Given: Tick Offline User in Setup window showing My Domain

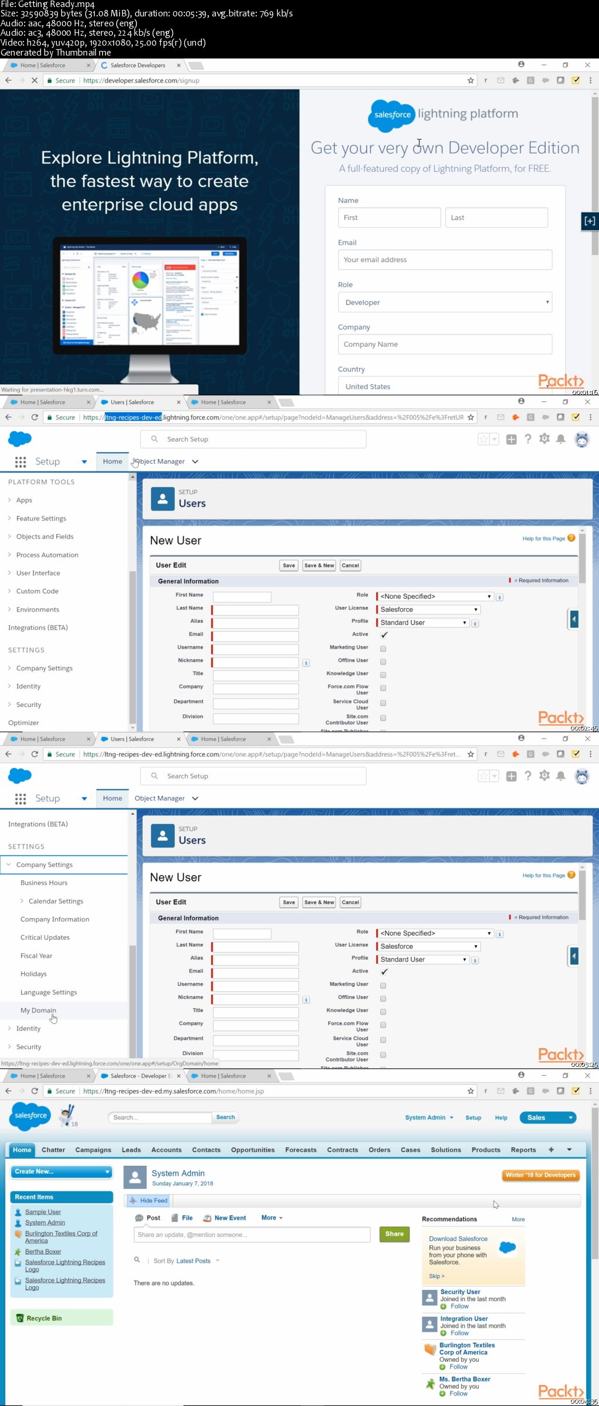Looking at the screenshot, I should coord(383,998).
